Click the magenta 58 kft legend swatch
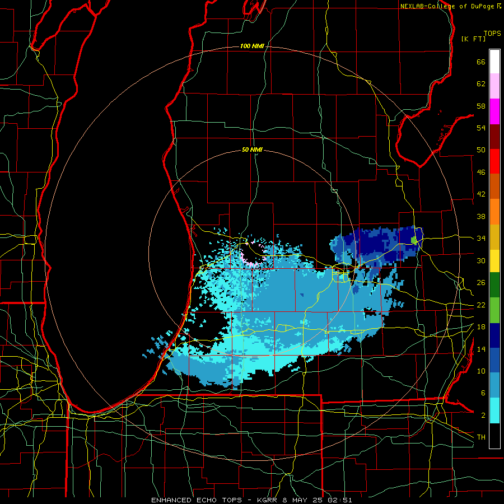 click(x=494, y=111)
